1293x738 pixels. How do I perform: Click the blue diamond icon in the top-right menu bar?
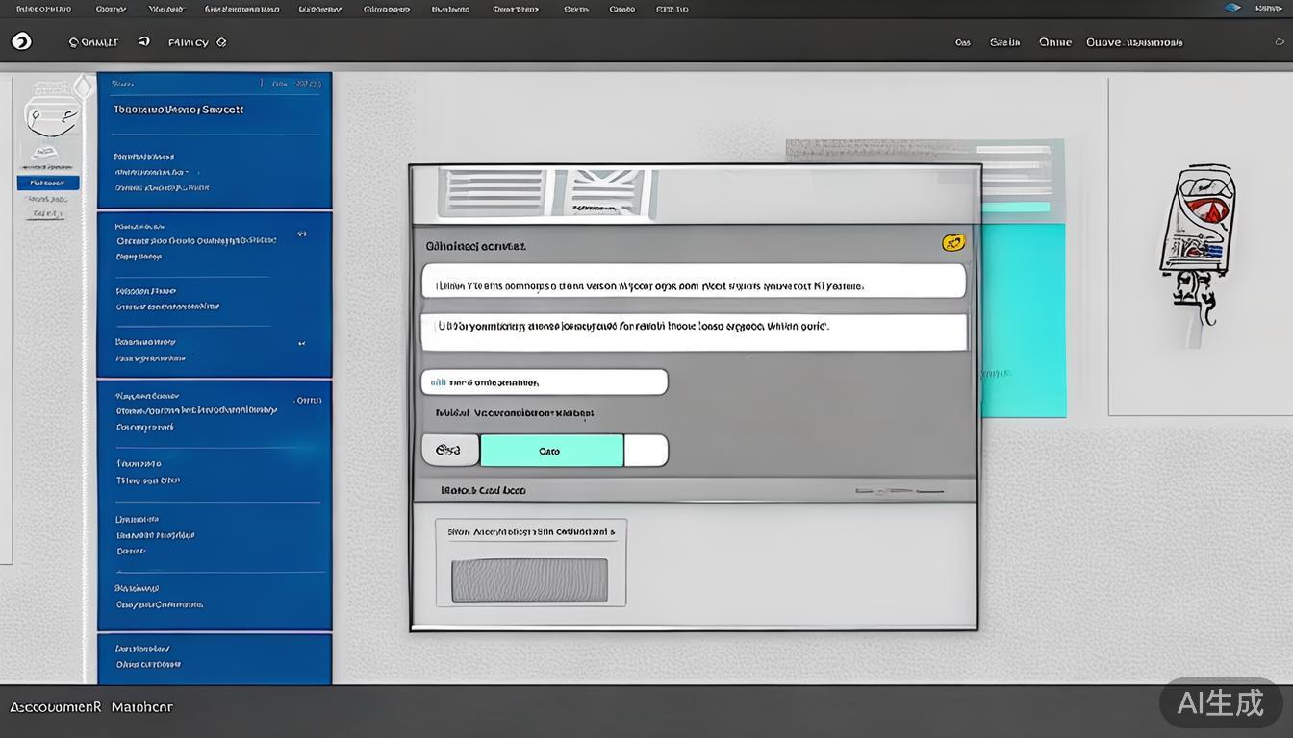click(1232, 8)
